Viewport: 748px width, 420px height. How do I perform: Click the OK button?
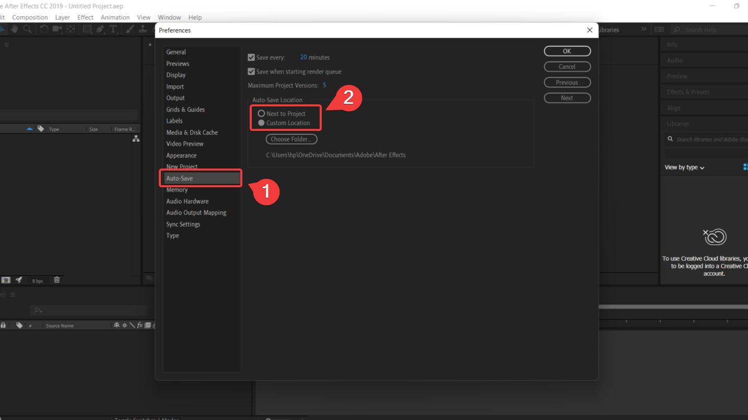coord(567,51)
